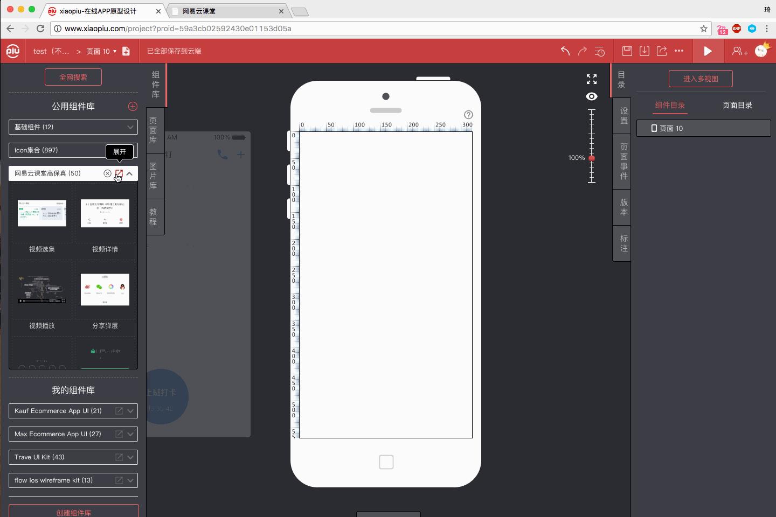Click the 全网搜索 button
Screen dimensions: 776x517
[x=73, y=77]
